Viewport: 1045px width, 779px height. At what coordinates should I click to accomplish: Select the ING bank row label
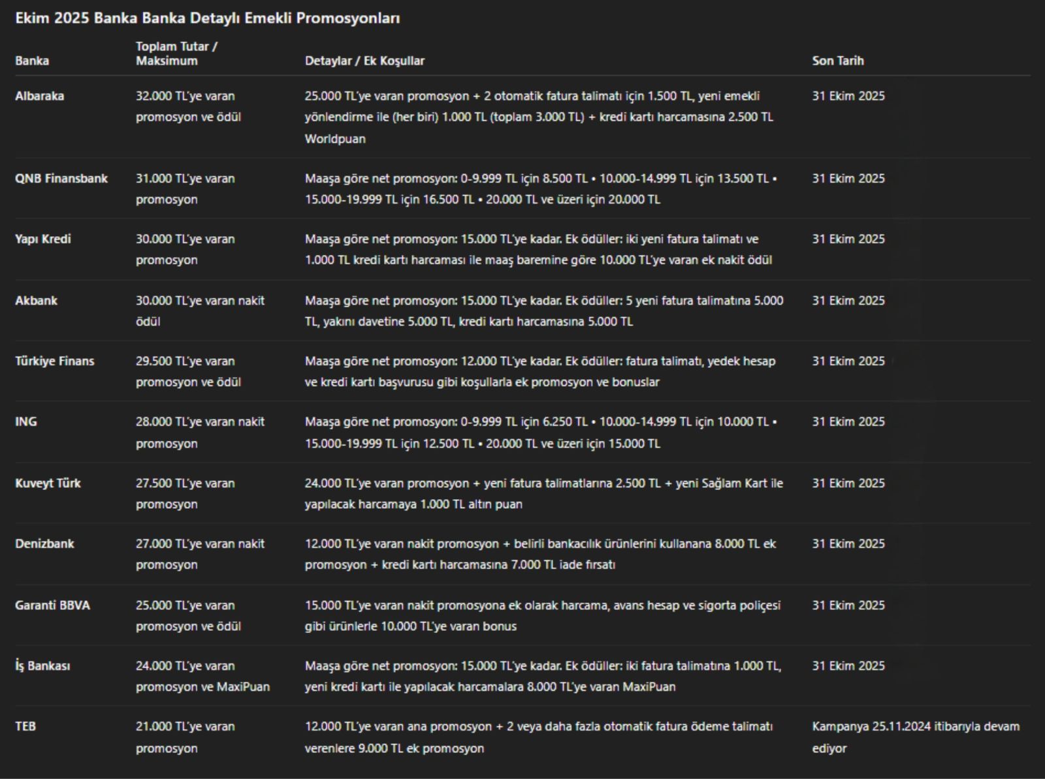tap(26, 421)
